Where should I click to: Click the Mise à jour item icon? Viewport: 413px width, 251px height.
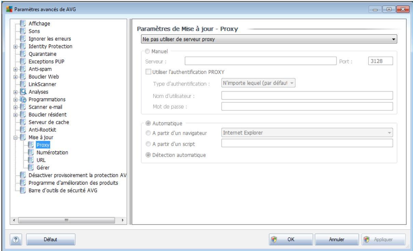24,137
